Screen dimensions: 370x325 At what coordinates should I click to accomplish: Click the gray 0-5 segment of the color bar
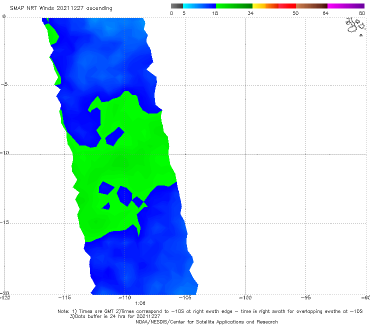pyautogui.click(x=177, y=6)
